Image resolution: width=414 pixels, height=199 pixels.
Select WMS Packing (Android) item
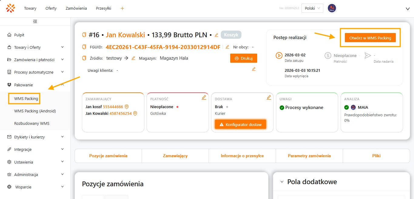click(x=35, y=111)
